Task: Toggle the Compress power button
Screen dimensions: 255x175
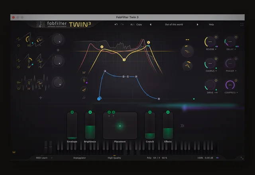Action: 236,80
